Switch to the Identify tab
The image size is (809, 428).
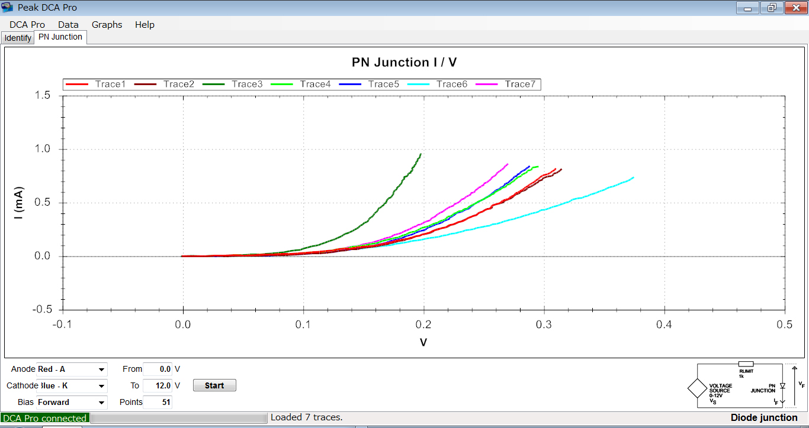pos(18,38)
